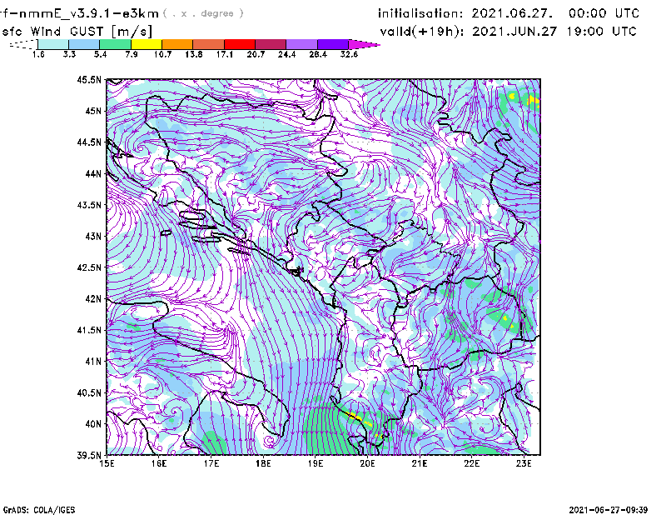Select the lavender legend swatch
The image size is (666, 515).
pos(301,44)
